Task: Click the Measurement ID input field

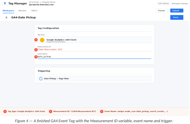Action: point(94,50)
